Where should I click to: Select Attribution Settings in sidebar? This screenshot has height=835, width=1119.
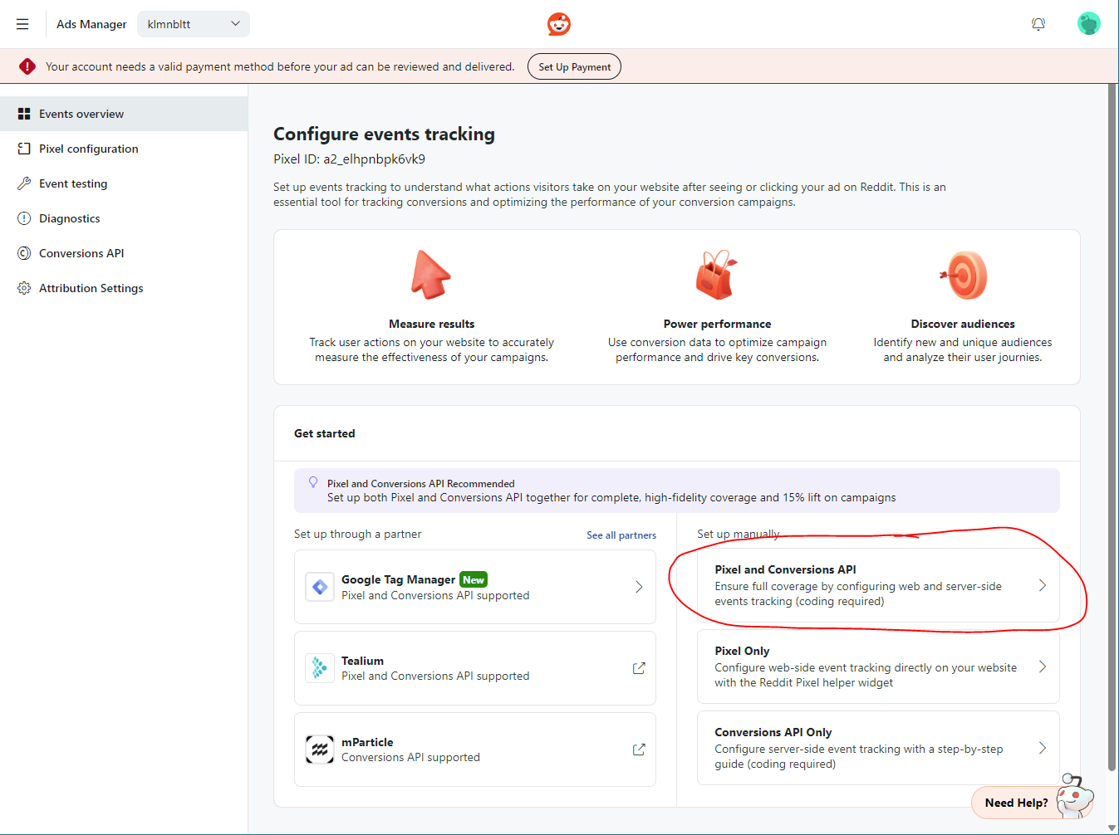(91, 288)
